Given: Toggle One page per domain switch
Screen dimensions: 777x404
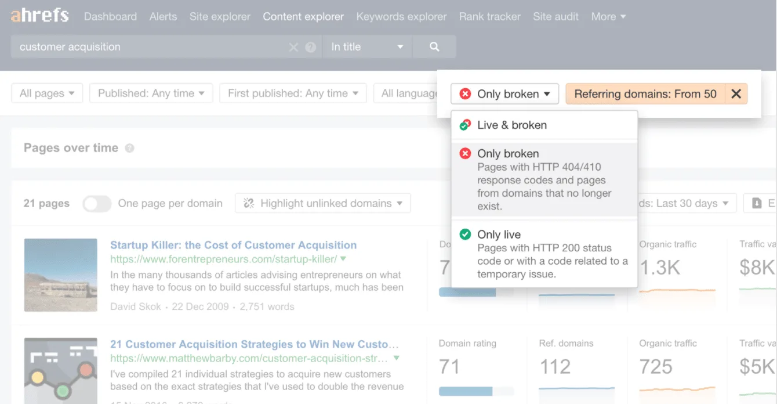Looking at the screenshot, I should [97, 204].
